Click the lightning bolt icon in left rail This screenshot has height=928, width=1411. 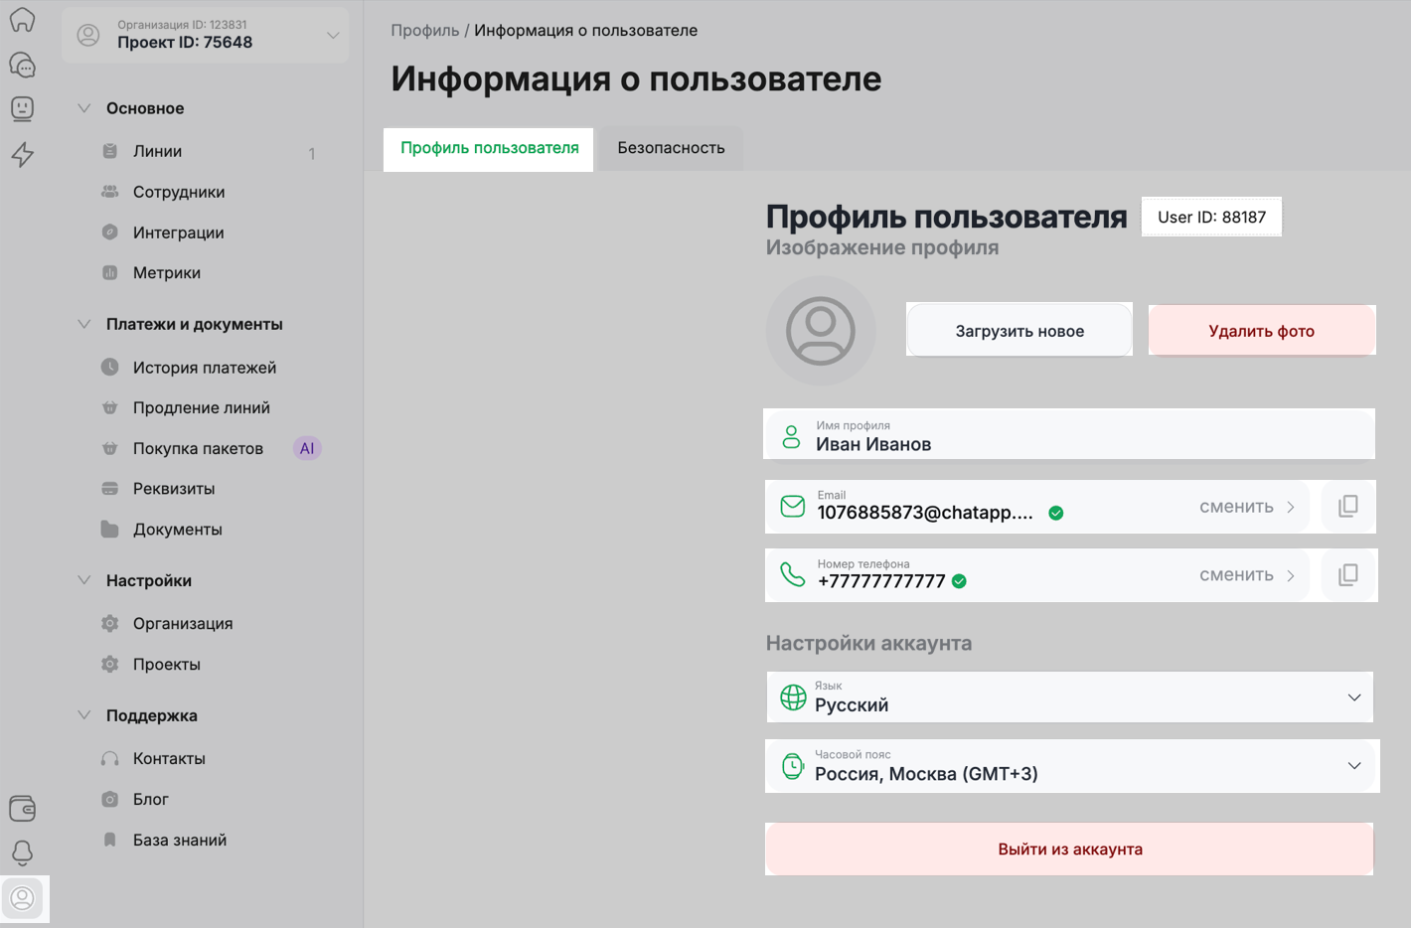(22, 154)
